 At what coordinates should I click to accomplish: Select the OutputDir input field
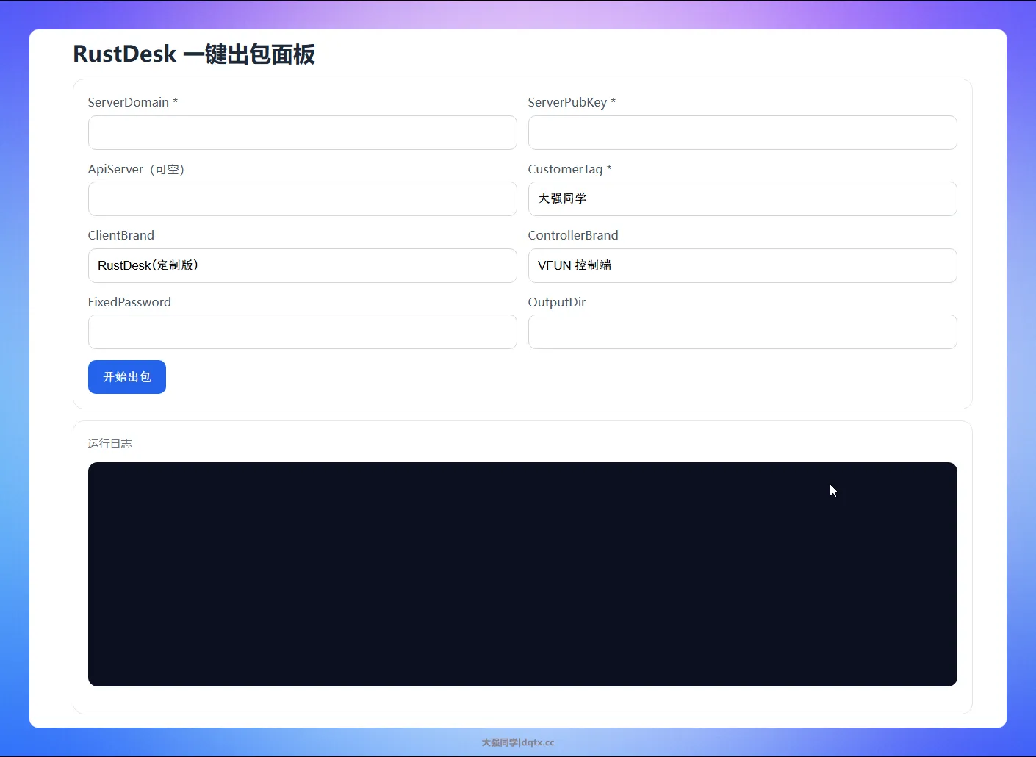[742, 332]
